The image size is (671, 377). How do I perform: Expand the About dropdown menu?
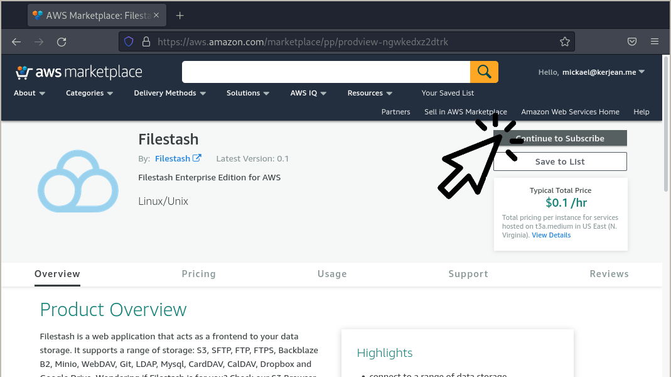pos(29,93)
